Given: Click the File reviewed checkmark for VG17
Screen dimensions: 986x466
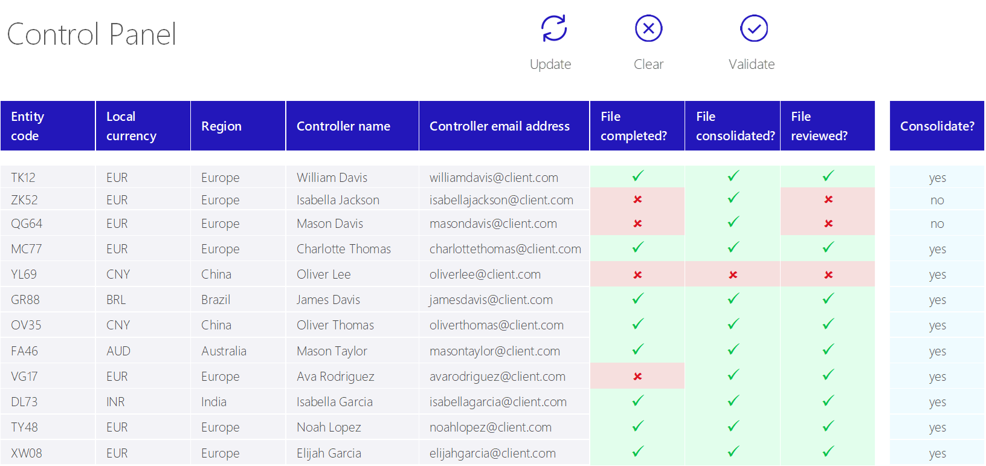Looking at the screenshot, I should (x=828, y=375).
